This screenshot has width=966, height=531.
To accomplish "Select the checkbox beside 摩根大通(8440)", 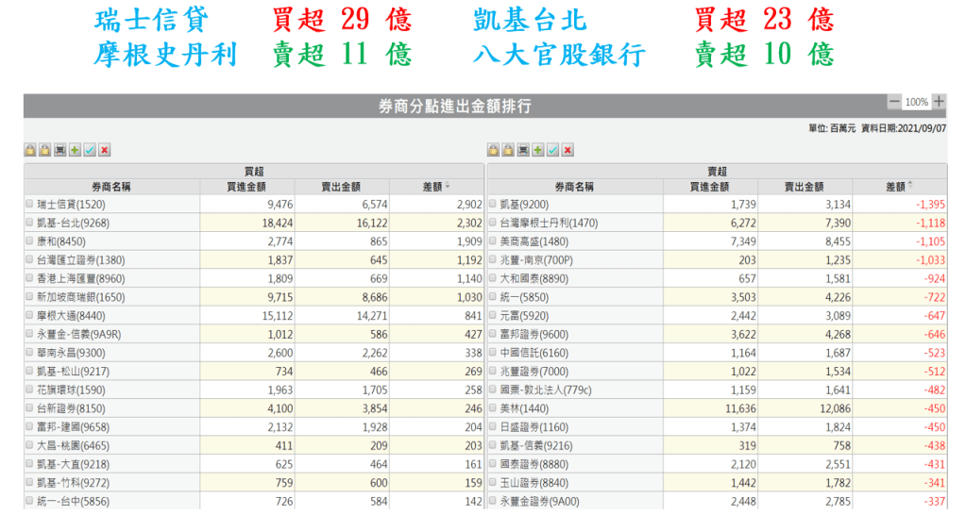I will click(x=29, y=314).
